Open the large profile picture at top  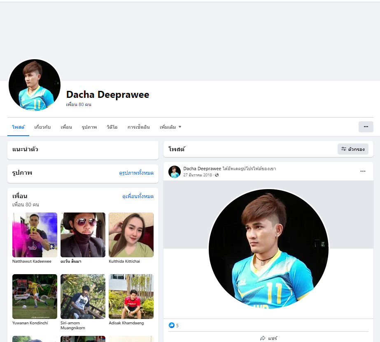35,85
